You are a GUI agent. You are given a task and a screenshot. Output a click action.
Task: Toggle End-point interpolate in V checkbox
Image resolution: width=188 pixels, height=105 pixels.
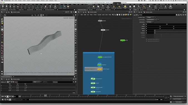tap(146, 41)
